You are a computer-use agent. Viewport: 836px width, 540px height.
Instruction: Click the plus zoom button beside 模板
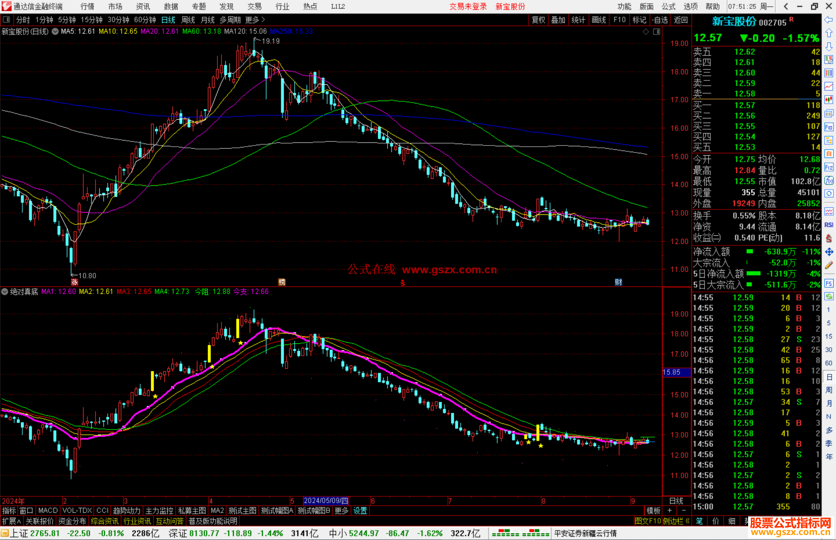point(670,511)
